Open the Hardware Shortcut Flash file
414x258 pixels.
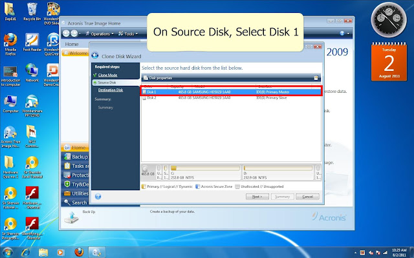pyautogui.click(x=32, y=198)
